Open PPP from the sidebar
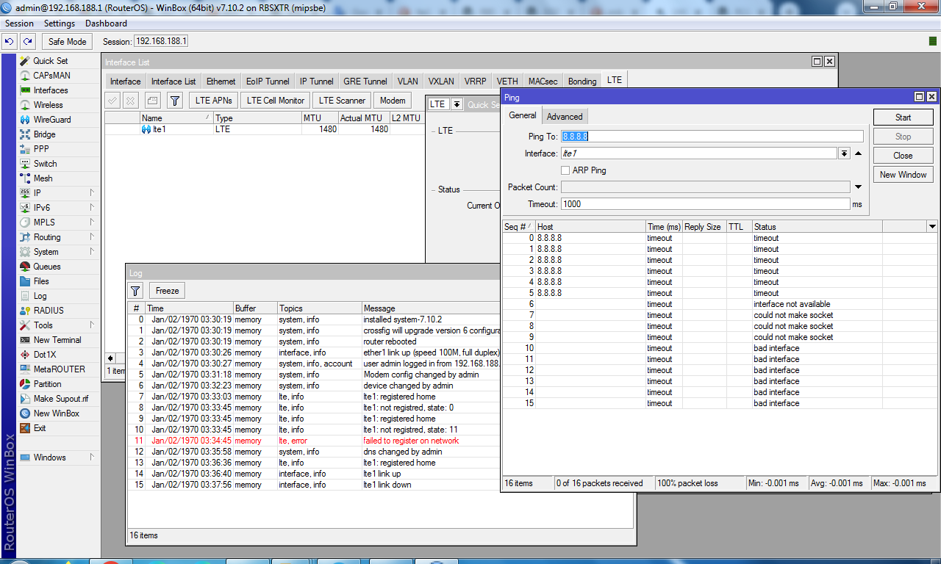 tap(41, 149)
